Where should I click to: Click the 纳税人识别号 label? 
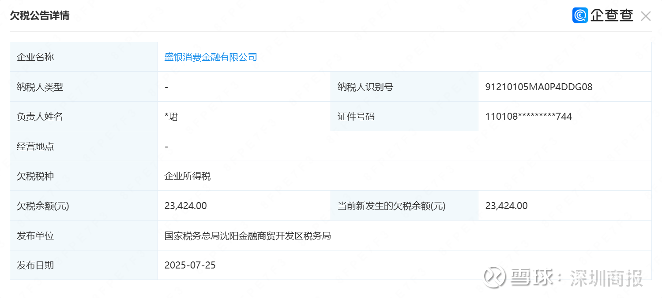tap(365, 87)
